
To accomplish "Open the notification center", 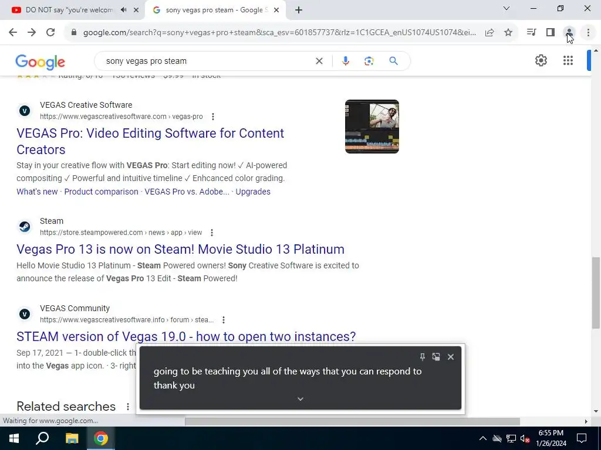I will tap(582, 438).
